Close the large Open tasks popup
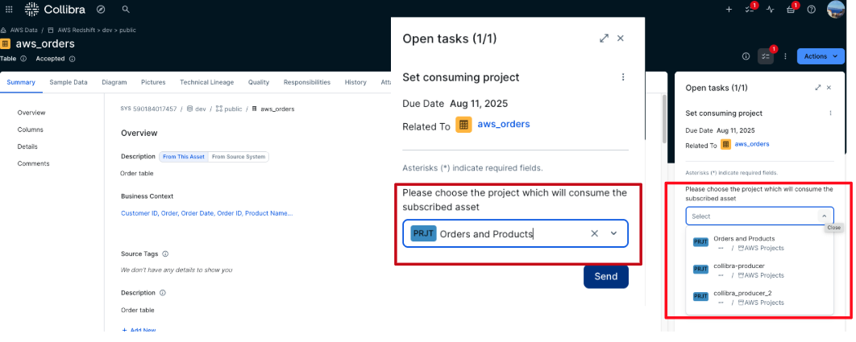 click(620, 38)
